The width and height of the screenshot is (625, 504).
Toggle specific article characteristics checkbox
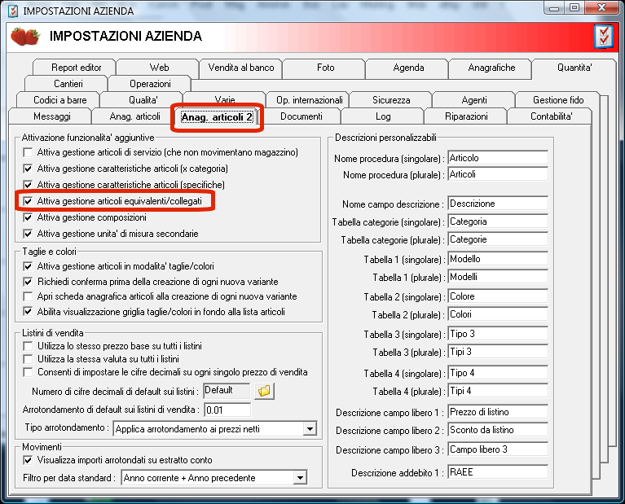pyautogui.click(x=28, y=185)
